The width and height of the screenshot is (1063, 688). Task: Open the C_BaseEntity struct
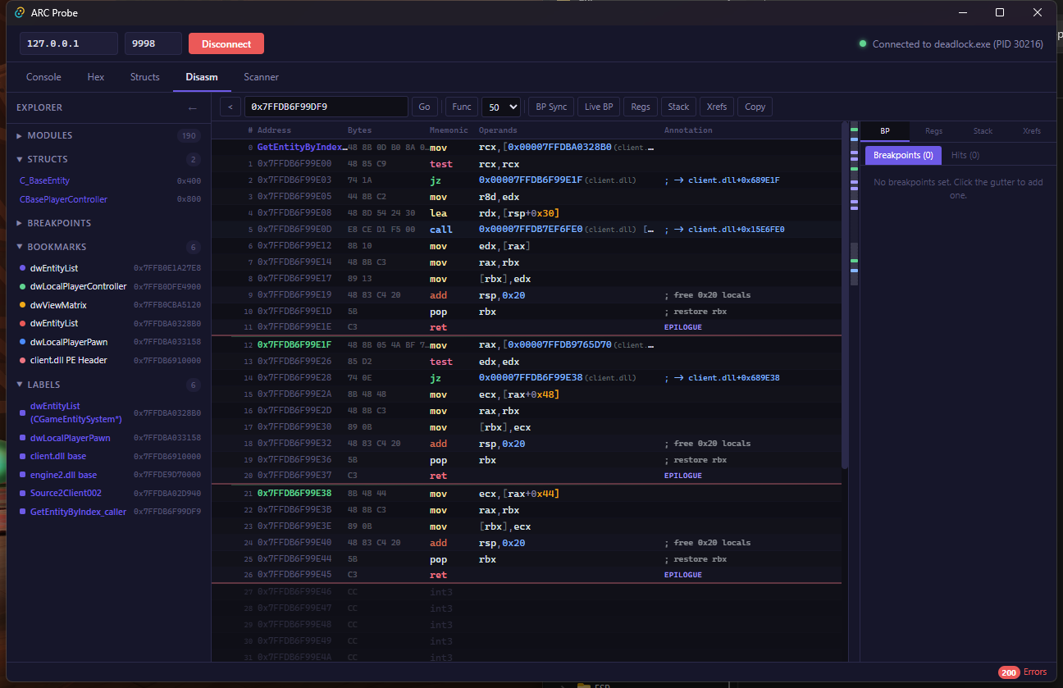point(44,180)
